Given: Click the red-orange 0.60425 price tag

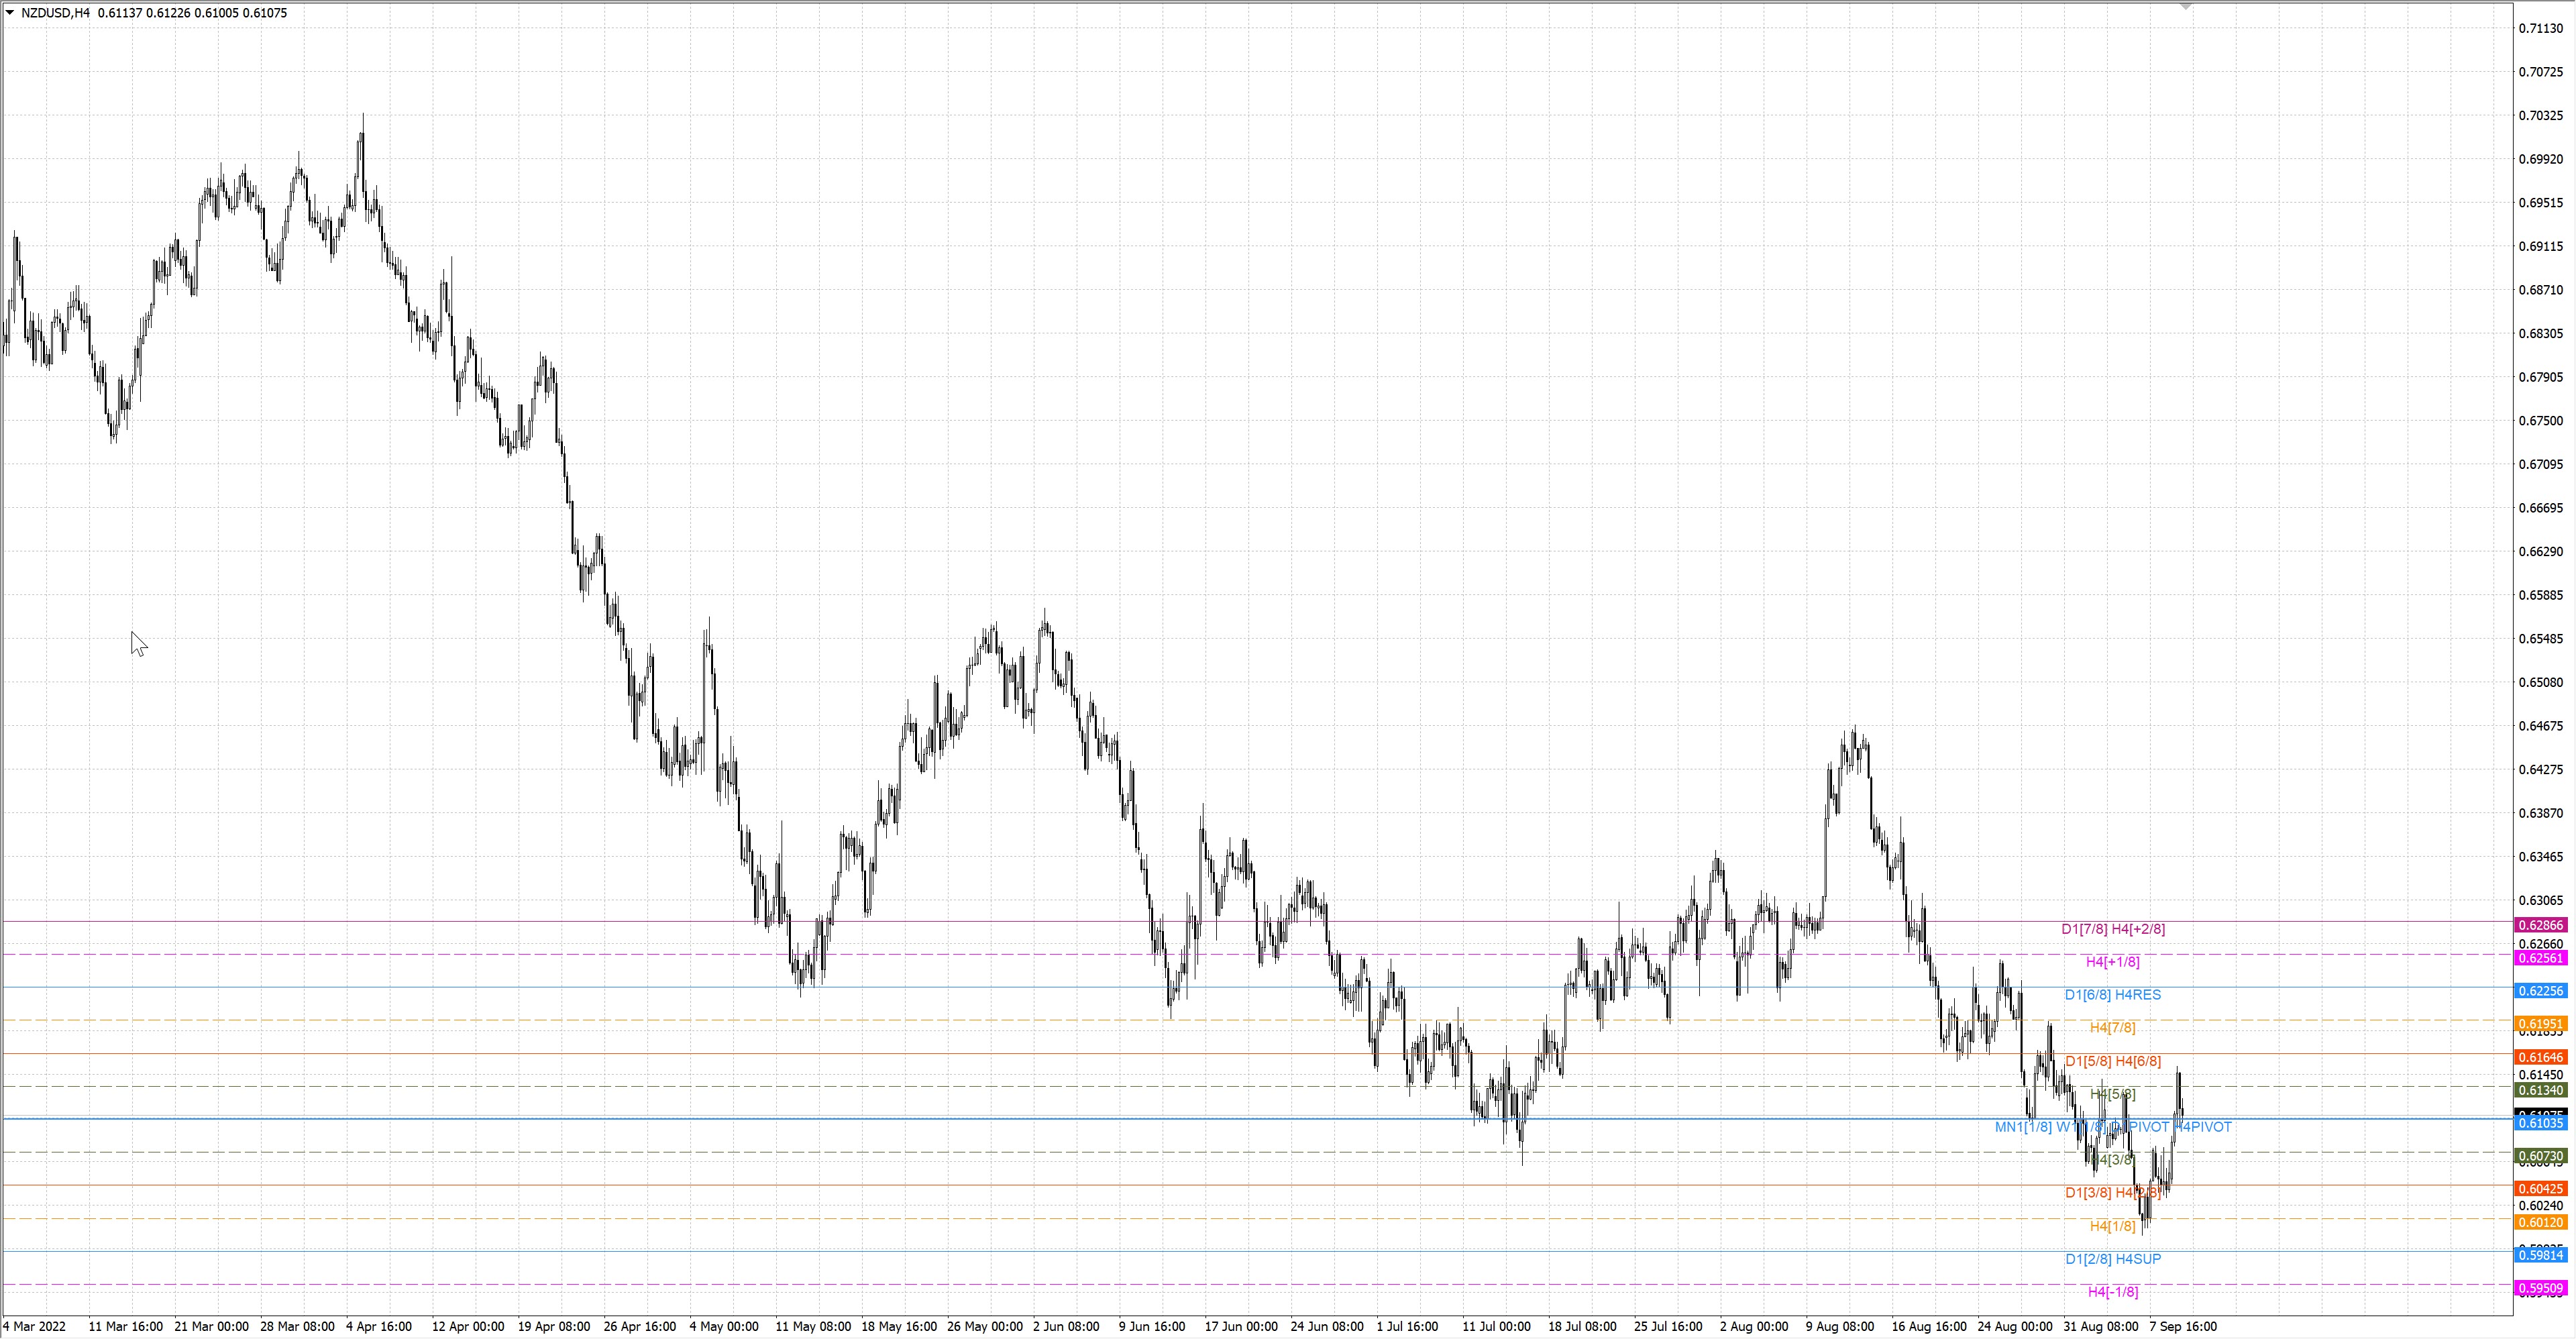Looking at the screenshot, I should 2540,1189.
